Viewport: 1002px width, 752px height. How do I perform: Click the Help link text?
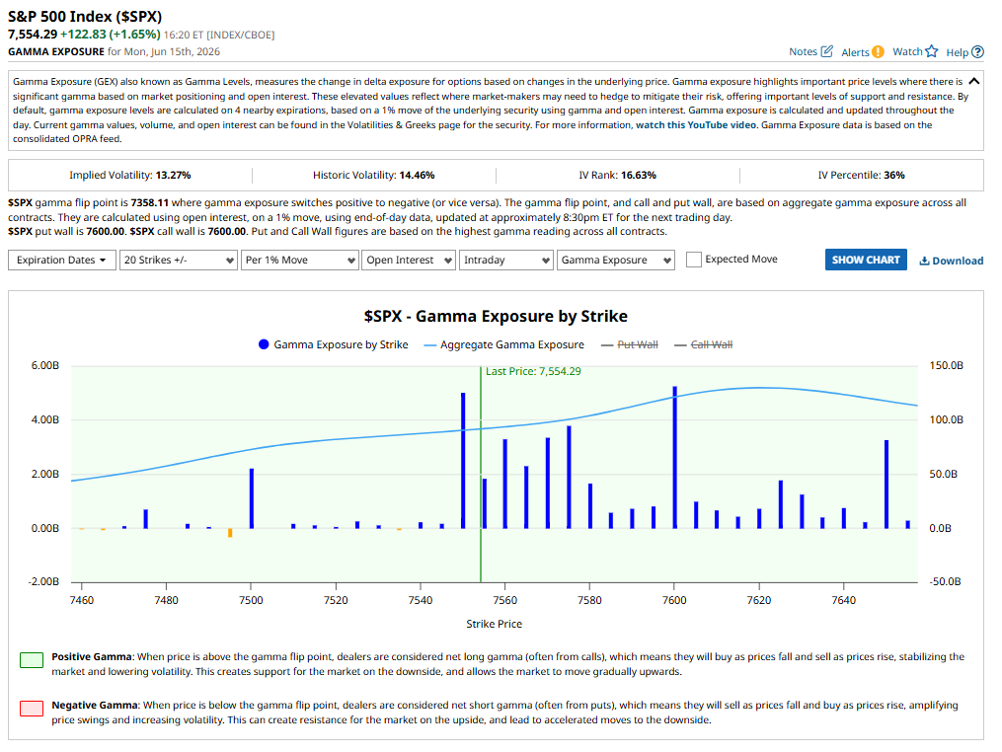[x=958, y=52]
